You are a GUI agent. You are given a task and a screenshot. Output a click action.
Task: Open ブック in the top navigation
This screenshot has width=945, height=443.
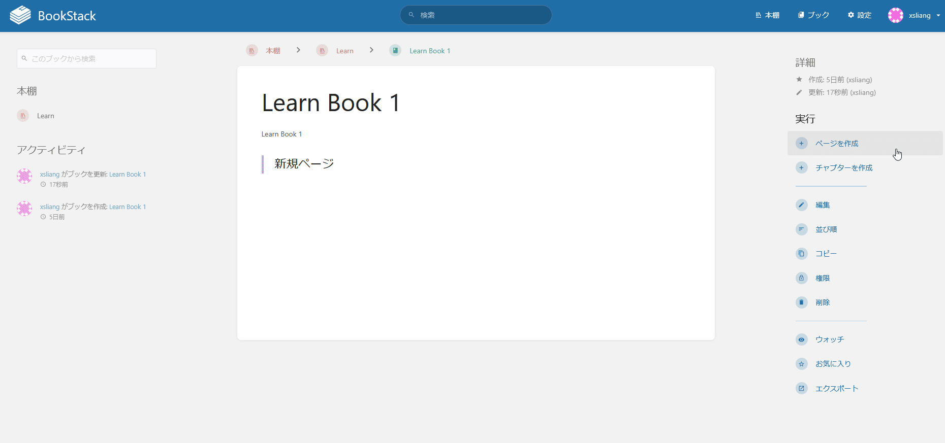[x=813, y=15]
